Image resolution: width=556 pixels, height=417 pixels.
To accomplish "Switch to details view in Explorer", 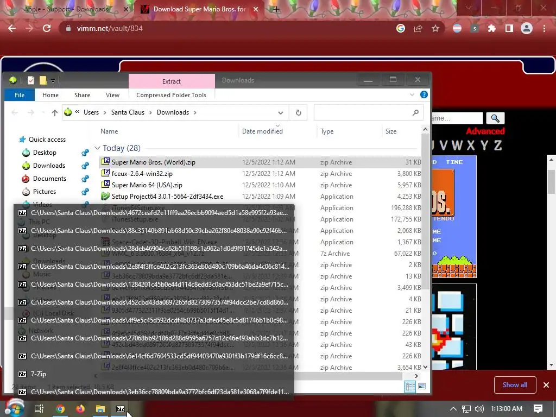I will coord(410,387).
